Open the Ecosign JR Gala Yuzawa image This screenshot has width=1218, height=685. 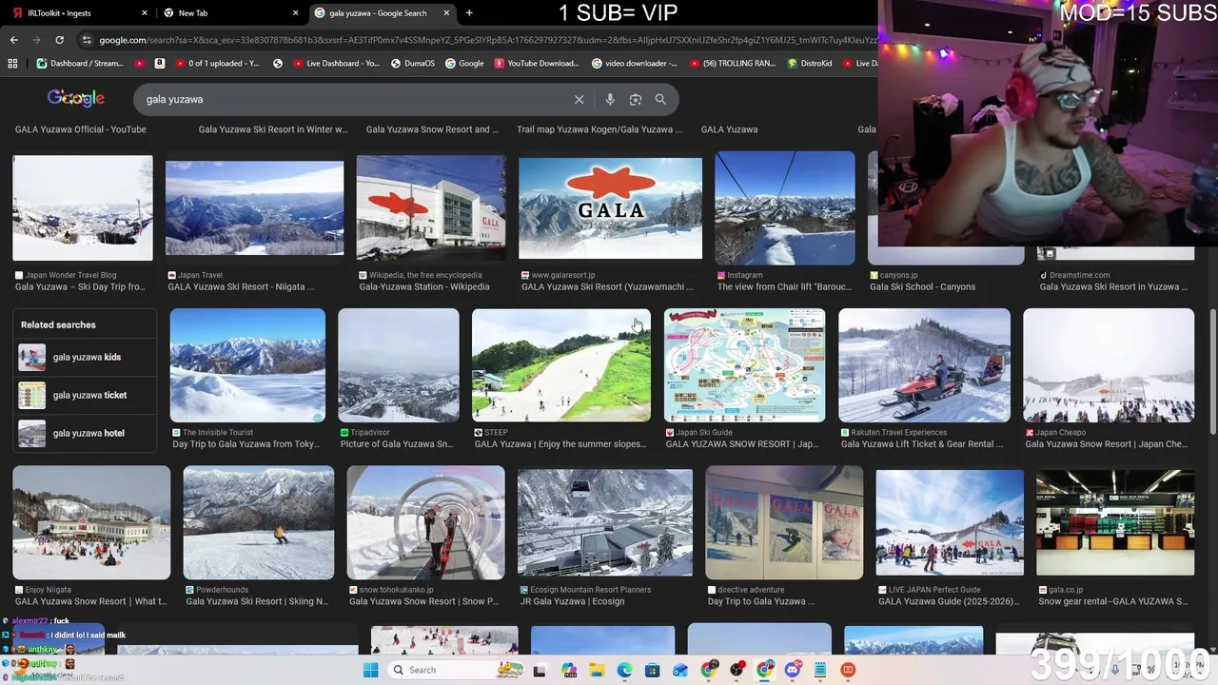point(605,522)
